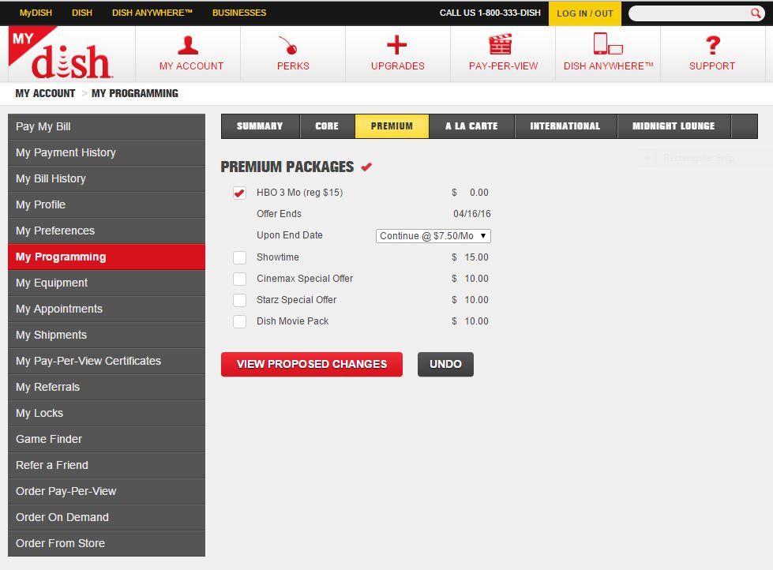
Task: Tick the Dish Movie Pack checkbox
Action: pyautogui.click(x=239, y=321)
